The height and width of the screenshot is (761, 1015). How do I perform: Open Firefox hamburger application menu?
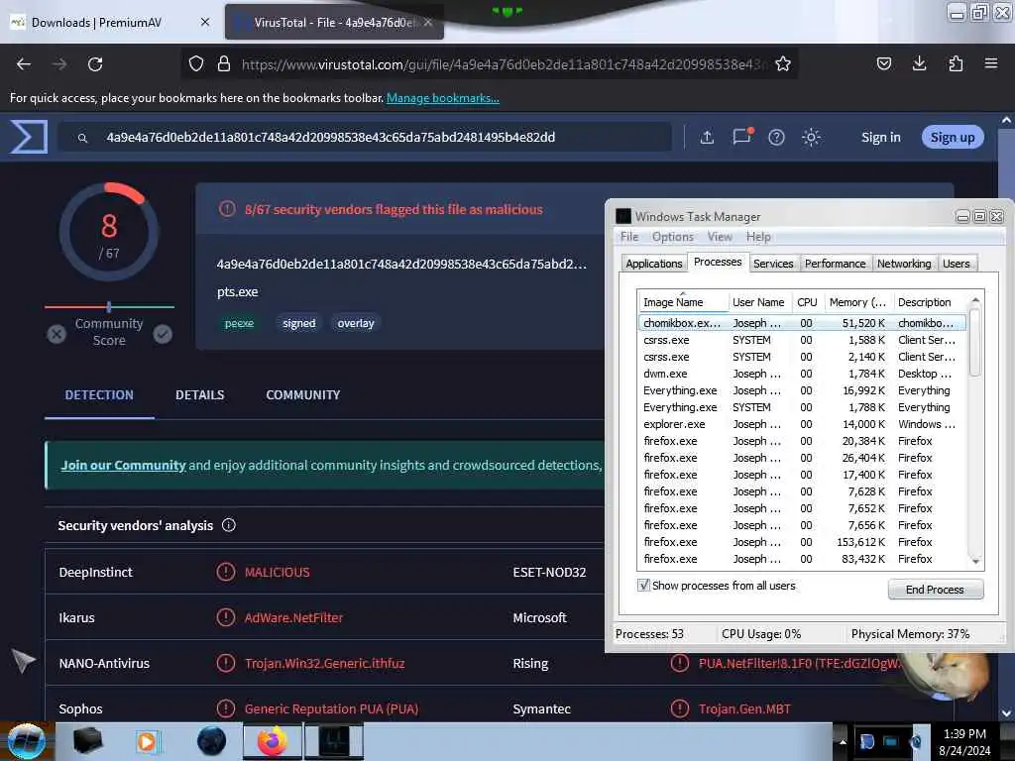point(991,63)
